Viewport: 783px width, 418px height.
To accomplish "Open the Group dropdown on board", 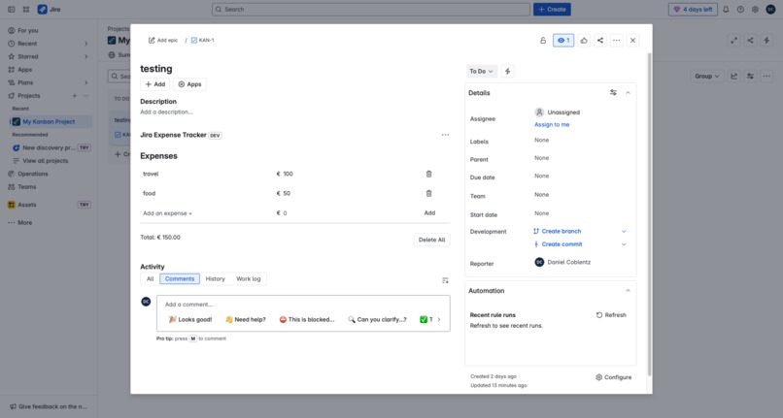I will (x=707, y=77).
